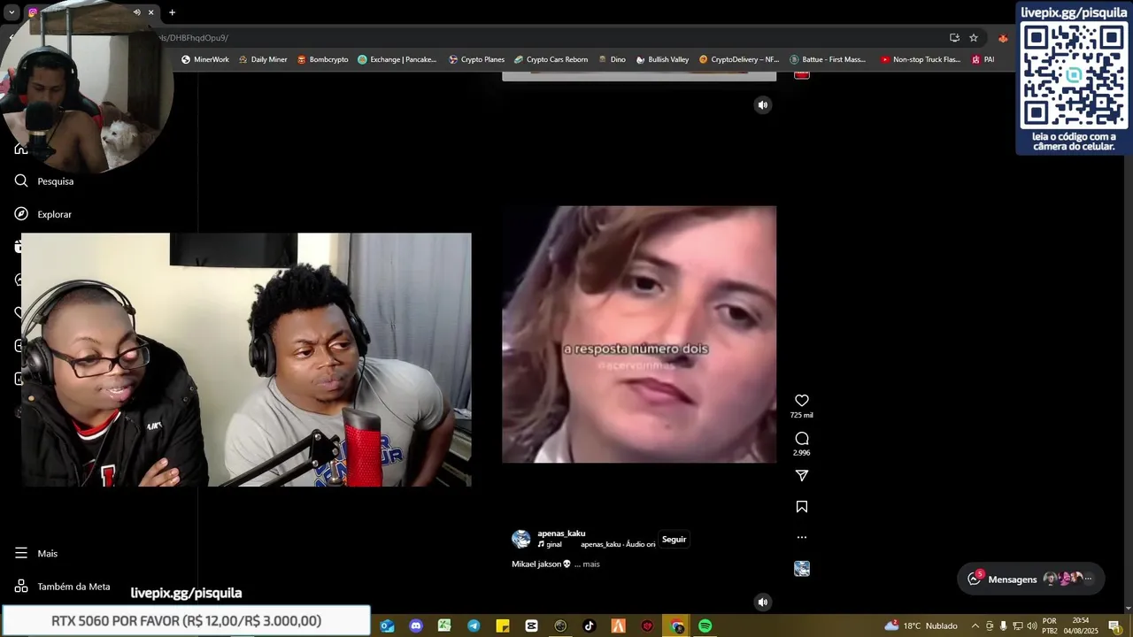This screenshot has width=1133, height=637.
Task: Open the CryptoDelivery bookmark
Action: pos(739,59)
